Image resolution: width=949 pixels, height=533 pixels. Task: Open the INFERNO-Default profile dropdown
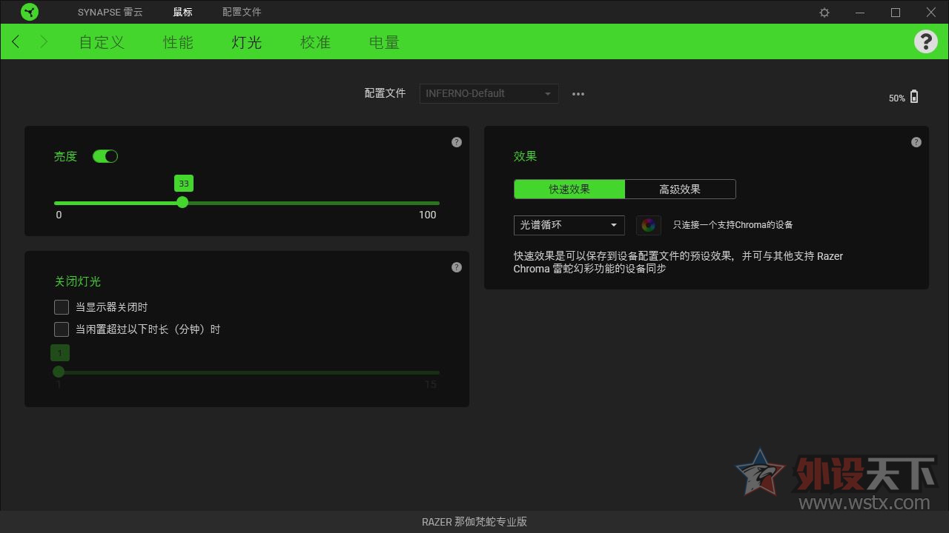pyautogui.click(x=489, y=94)
